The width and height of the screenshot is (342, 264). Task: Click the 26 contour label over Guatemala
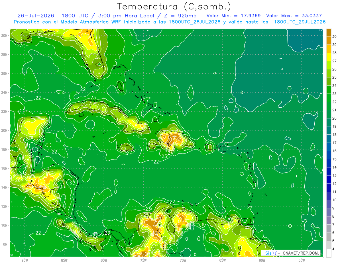18,180
